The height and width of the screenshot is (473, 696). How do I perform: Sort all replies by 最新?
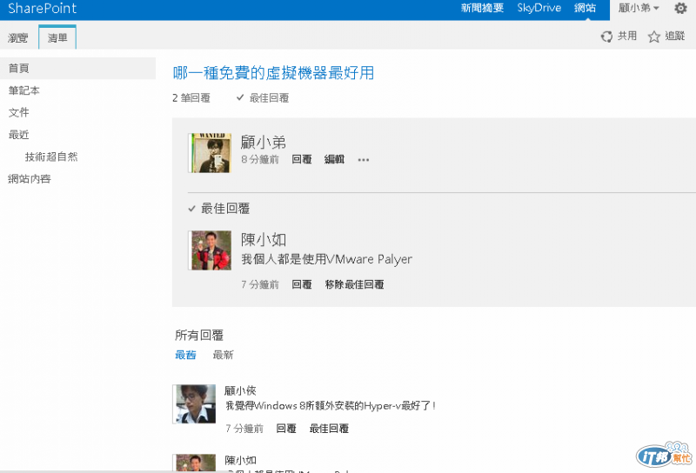click(224, 355)
